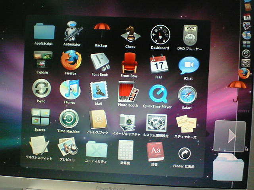Image resolution: width=254 pixels, height=190 pixels.
Task: Open Mail stamp icon
Action: (99, 91)
